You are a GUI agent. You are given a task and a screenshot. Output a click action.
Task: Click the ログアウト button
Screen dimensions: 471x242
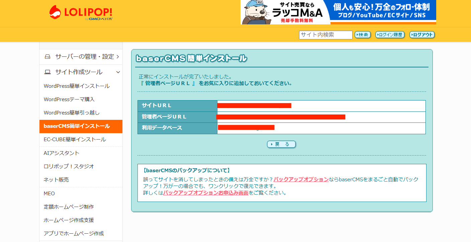coord(422,35)
